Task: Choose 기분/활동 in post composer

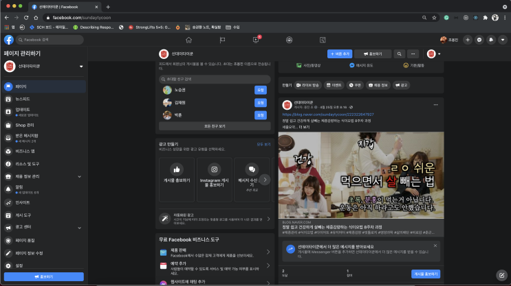Action: 413,66
